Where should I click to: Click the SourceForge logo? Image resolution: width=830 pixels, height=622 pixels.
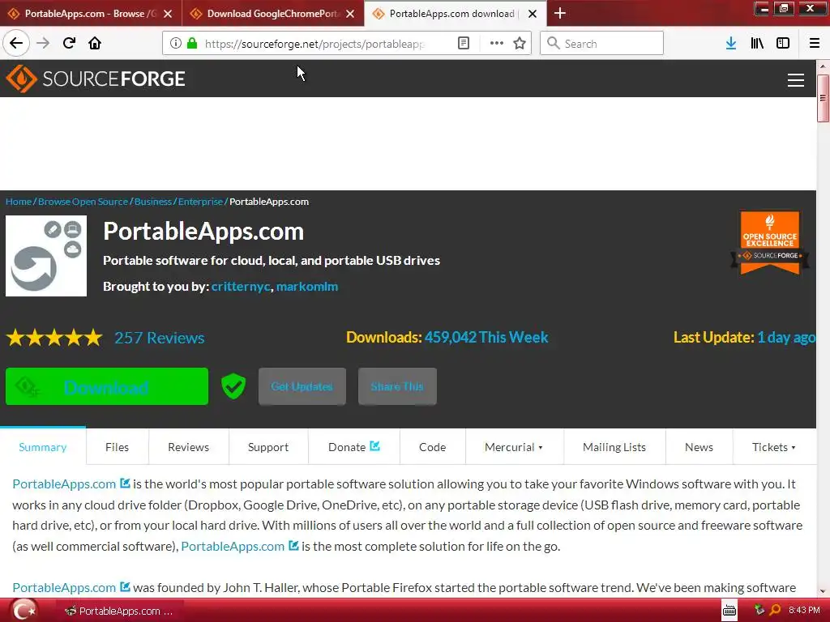96,79
